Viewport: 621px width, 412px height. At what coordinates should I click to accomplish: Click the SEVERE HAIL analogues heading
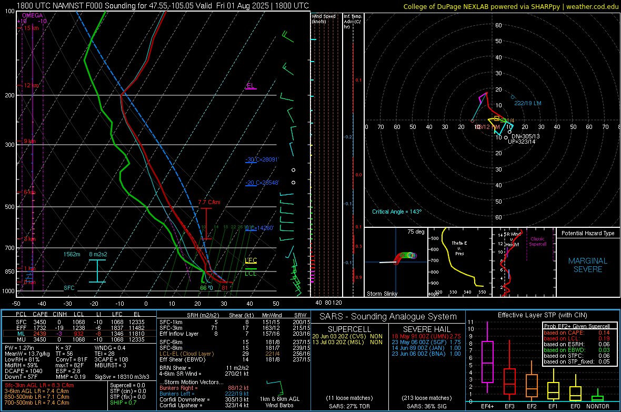tap(426, 329)
